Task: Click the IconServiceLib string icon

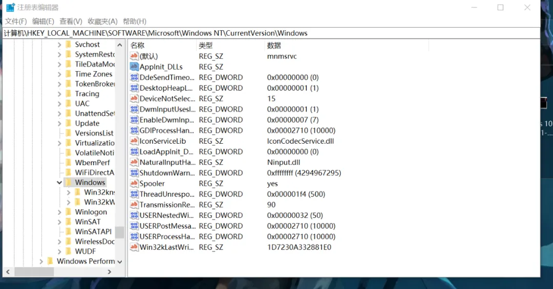Action: click(134, 141)
